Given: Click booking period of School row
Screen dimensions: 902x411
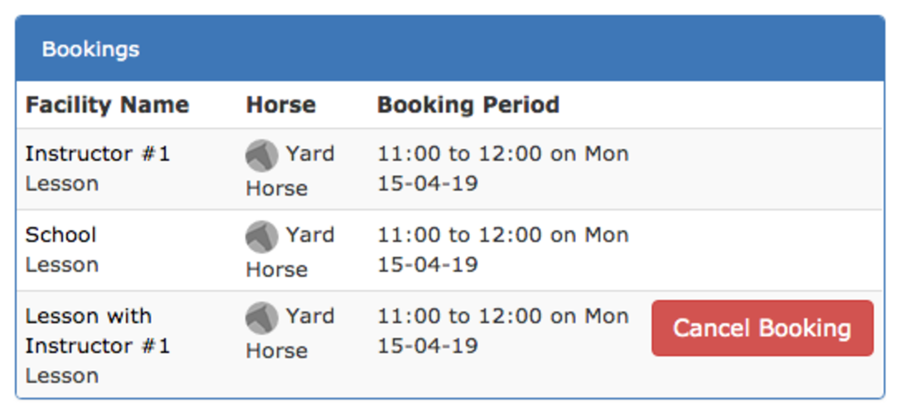Looking at the screenshot, I should click(503, 249).
